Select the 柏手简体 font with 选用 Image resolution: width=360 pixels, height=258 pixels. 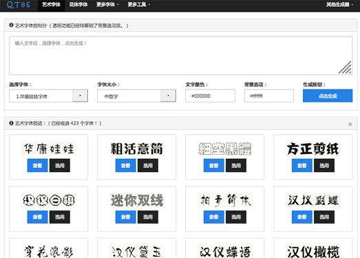[236, 217]
